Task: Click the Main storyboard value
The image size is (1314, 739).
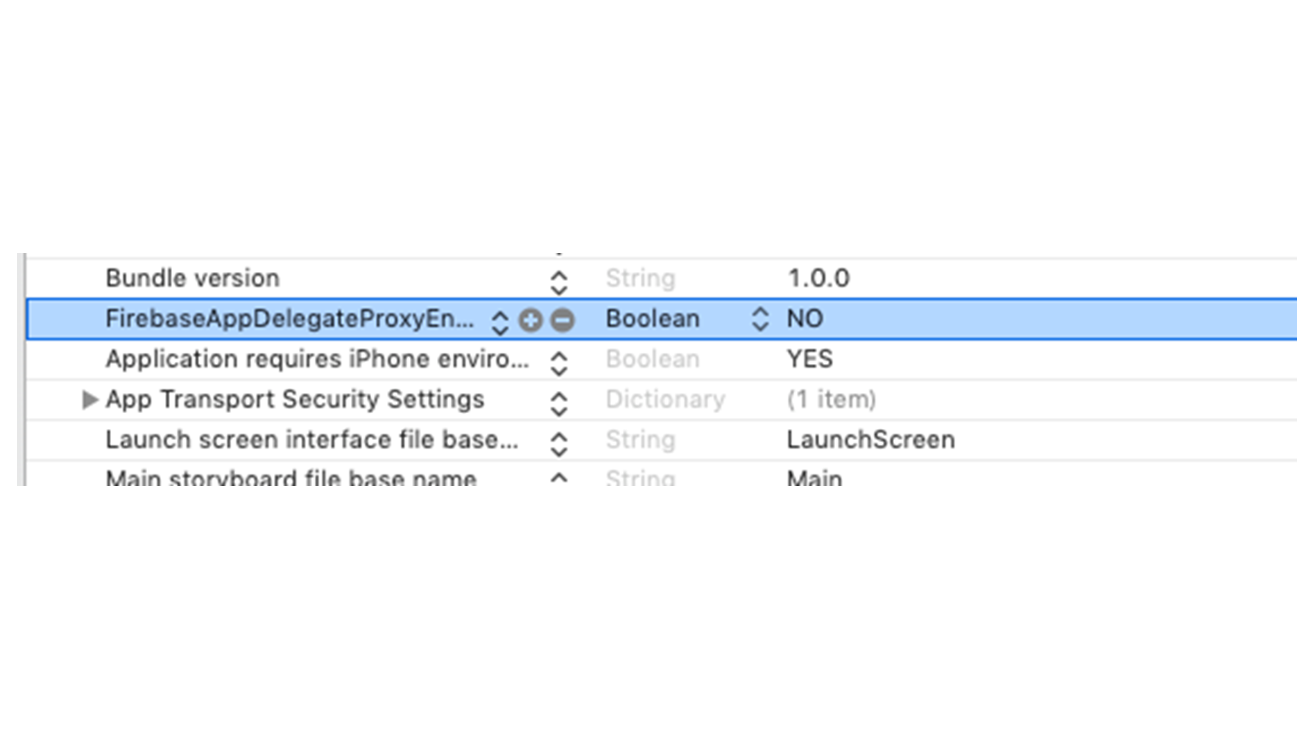Action: pos(815,478)
